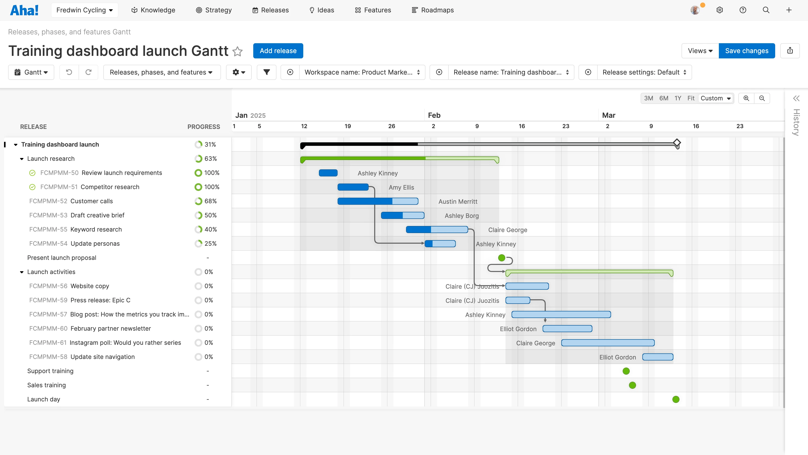
Task: Click the Launch day milestone dot on the timeline
Action: (x=676, y=399)
